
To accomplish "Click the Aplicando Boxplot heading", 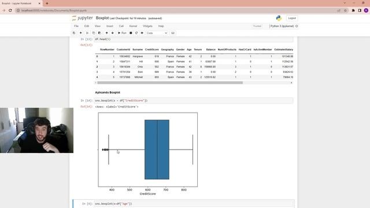I will pos(108,92).
